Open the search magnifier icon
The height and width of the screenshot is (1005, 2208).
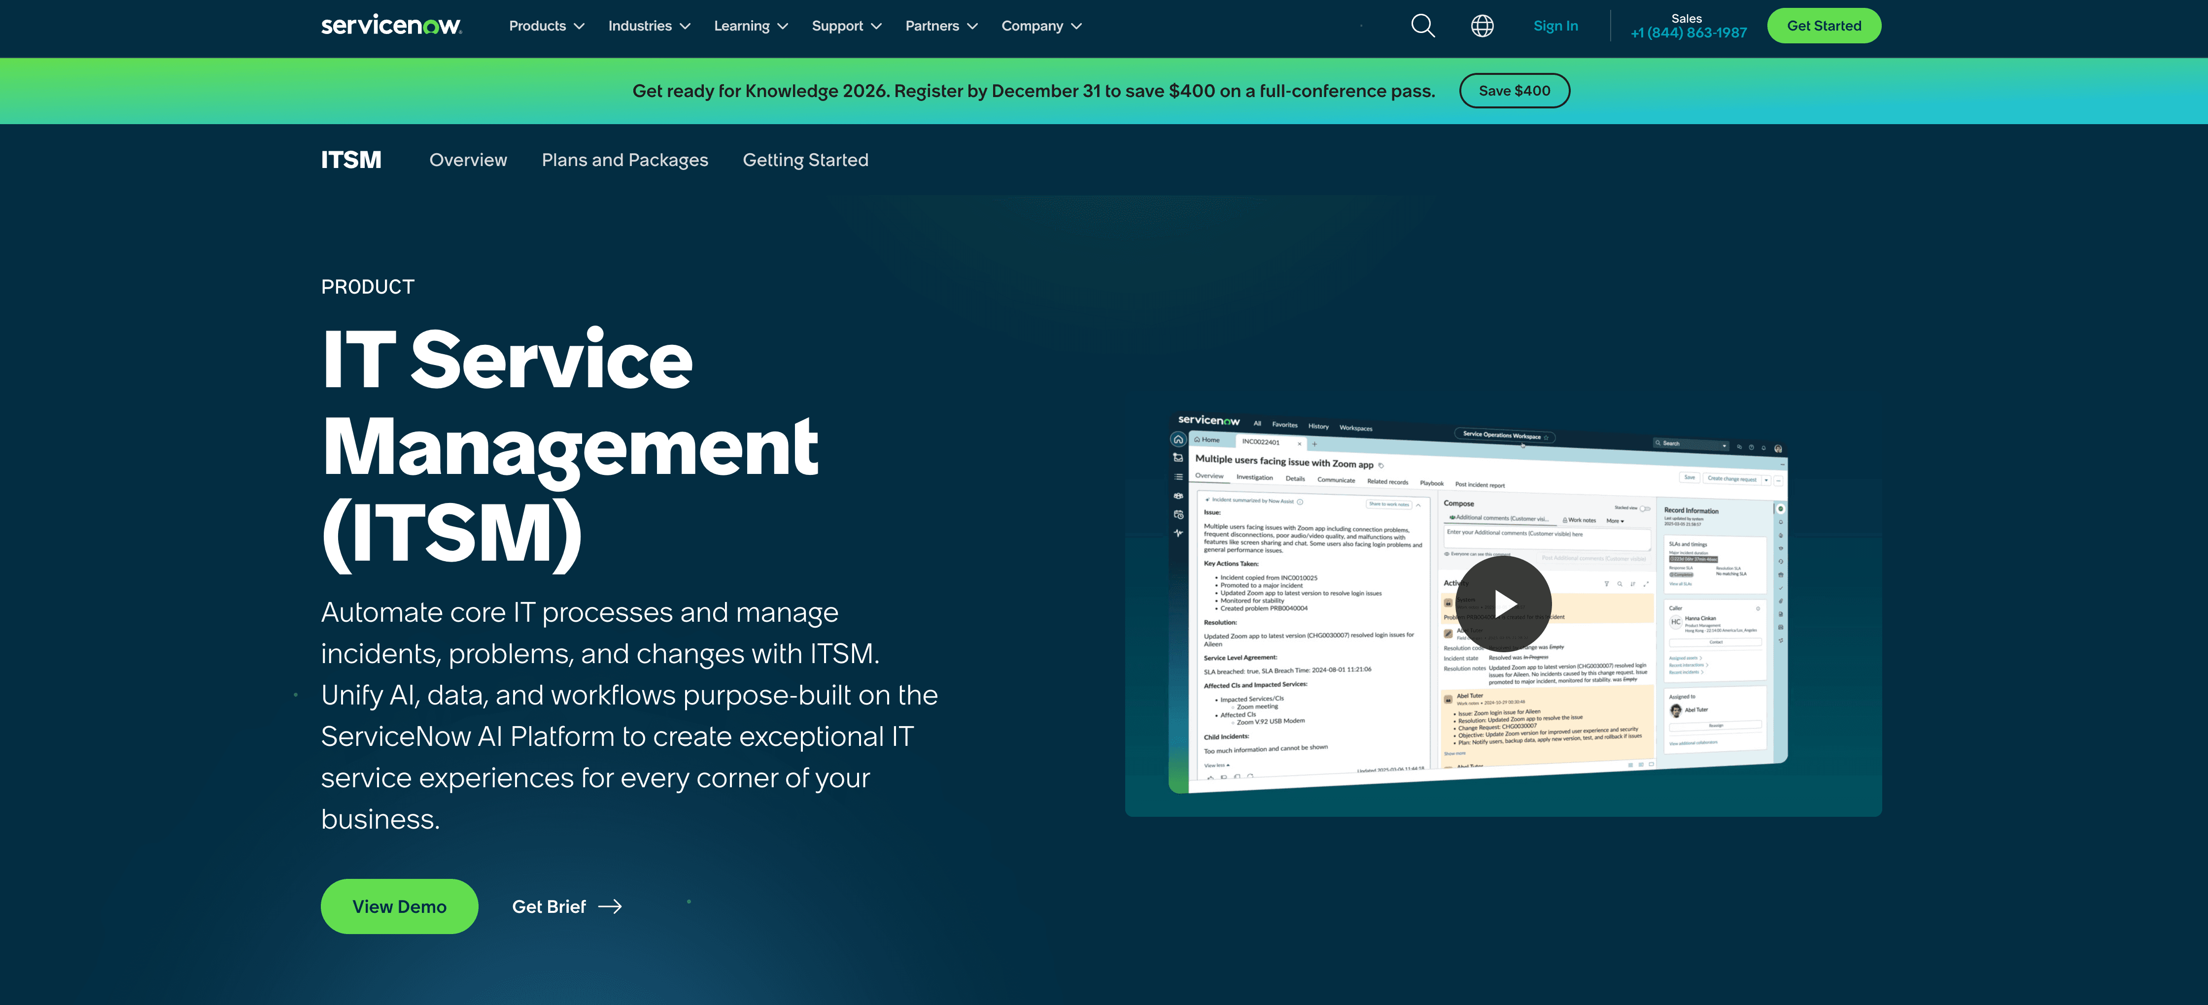(x=1423, y=26)
